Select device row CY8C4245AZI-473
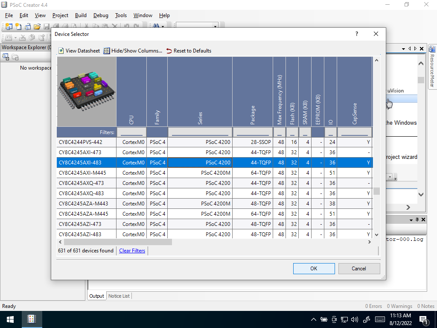Screen dimensions: 437x328 click(215, 224)
